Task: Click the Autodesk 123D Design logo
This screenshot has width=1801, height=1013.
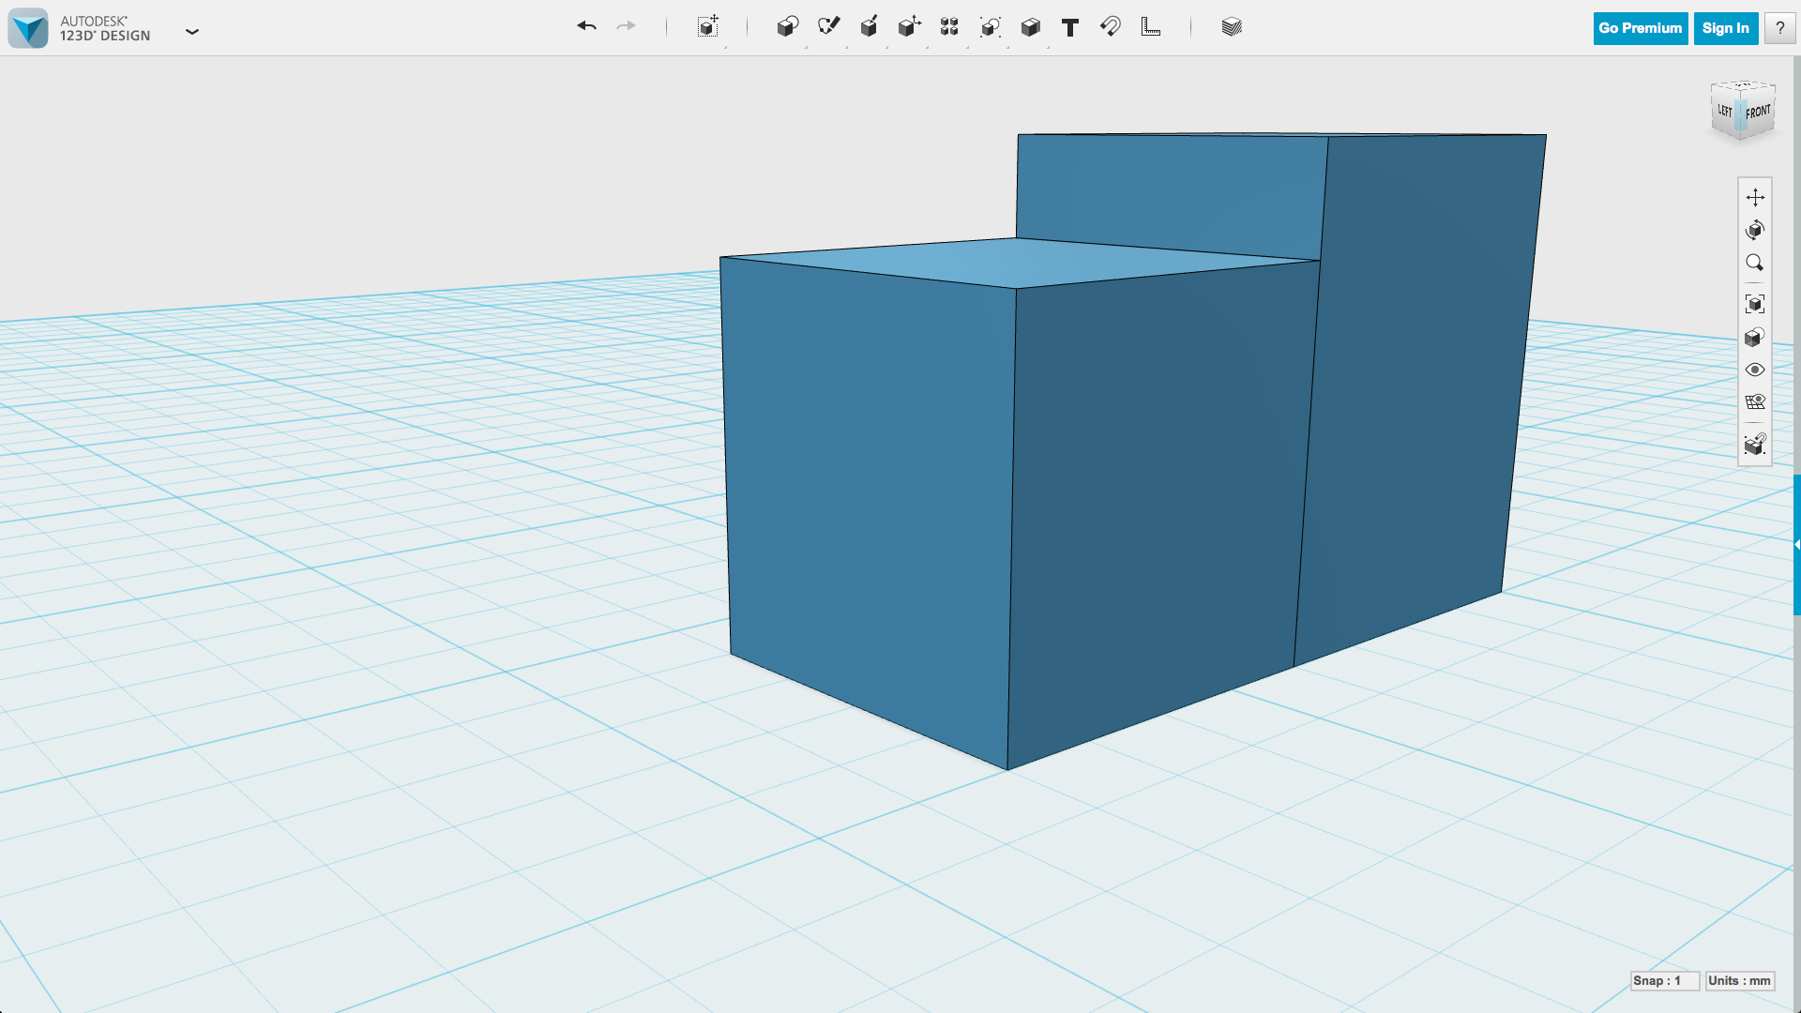Action: [28, 28]
